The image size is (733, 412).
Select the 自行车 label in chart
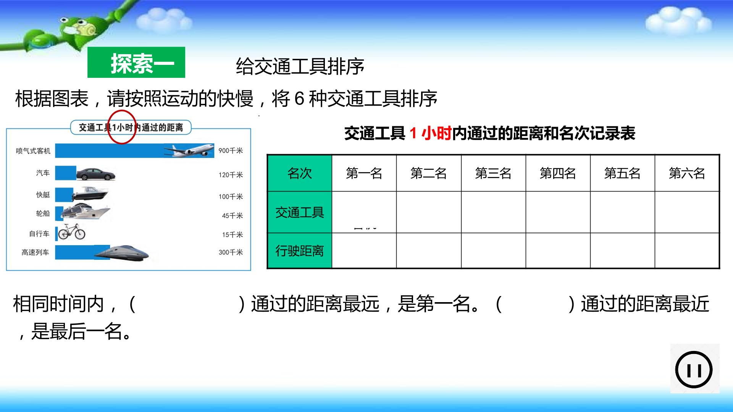(x=39, y=234)
